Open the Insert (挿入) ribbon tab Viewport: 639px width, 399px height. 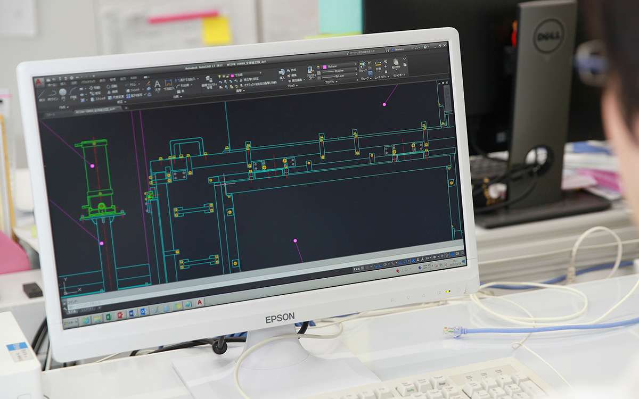(x=63, y=84)
